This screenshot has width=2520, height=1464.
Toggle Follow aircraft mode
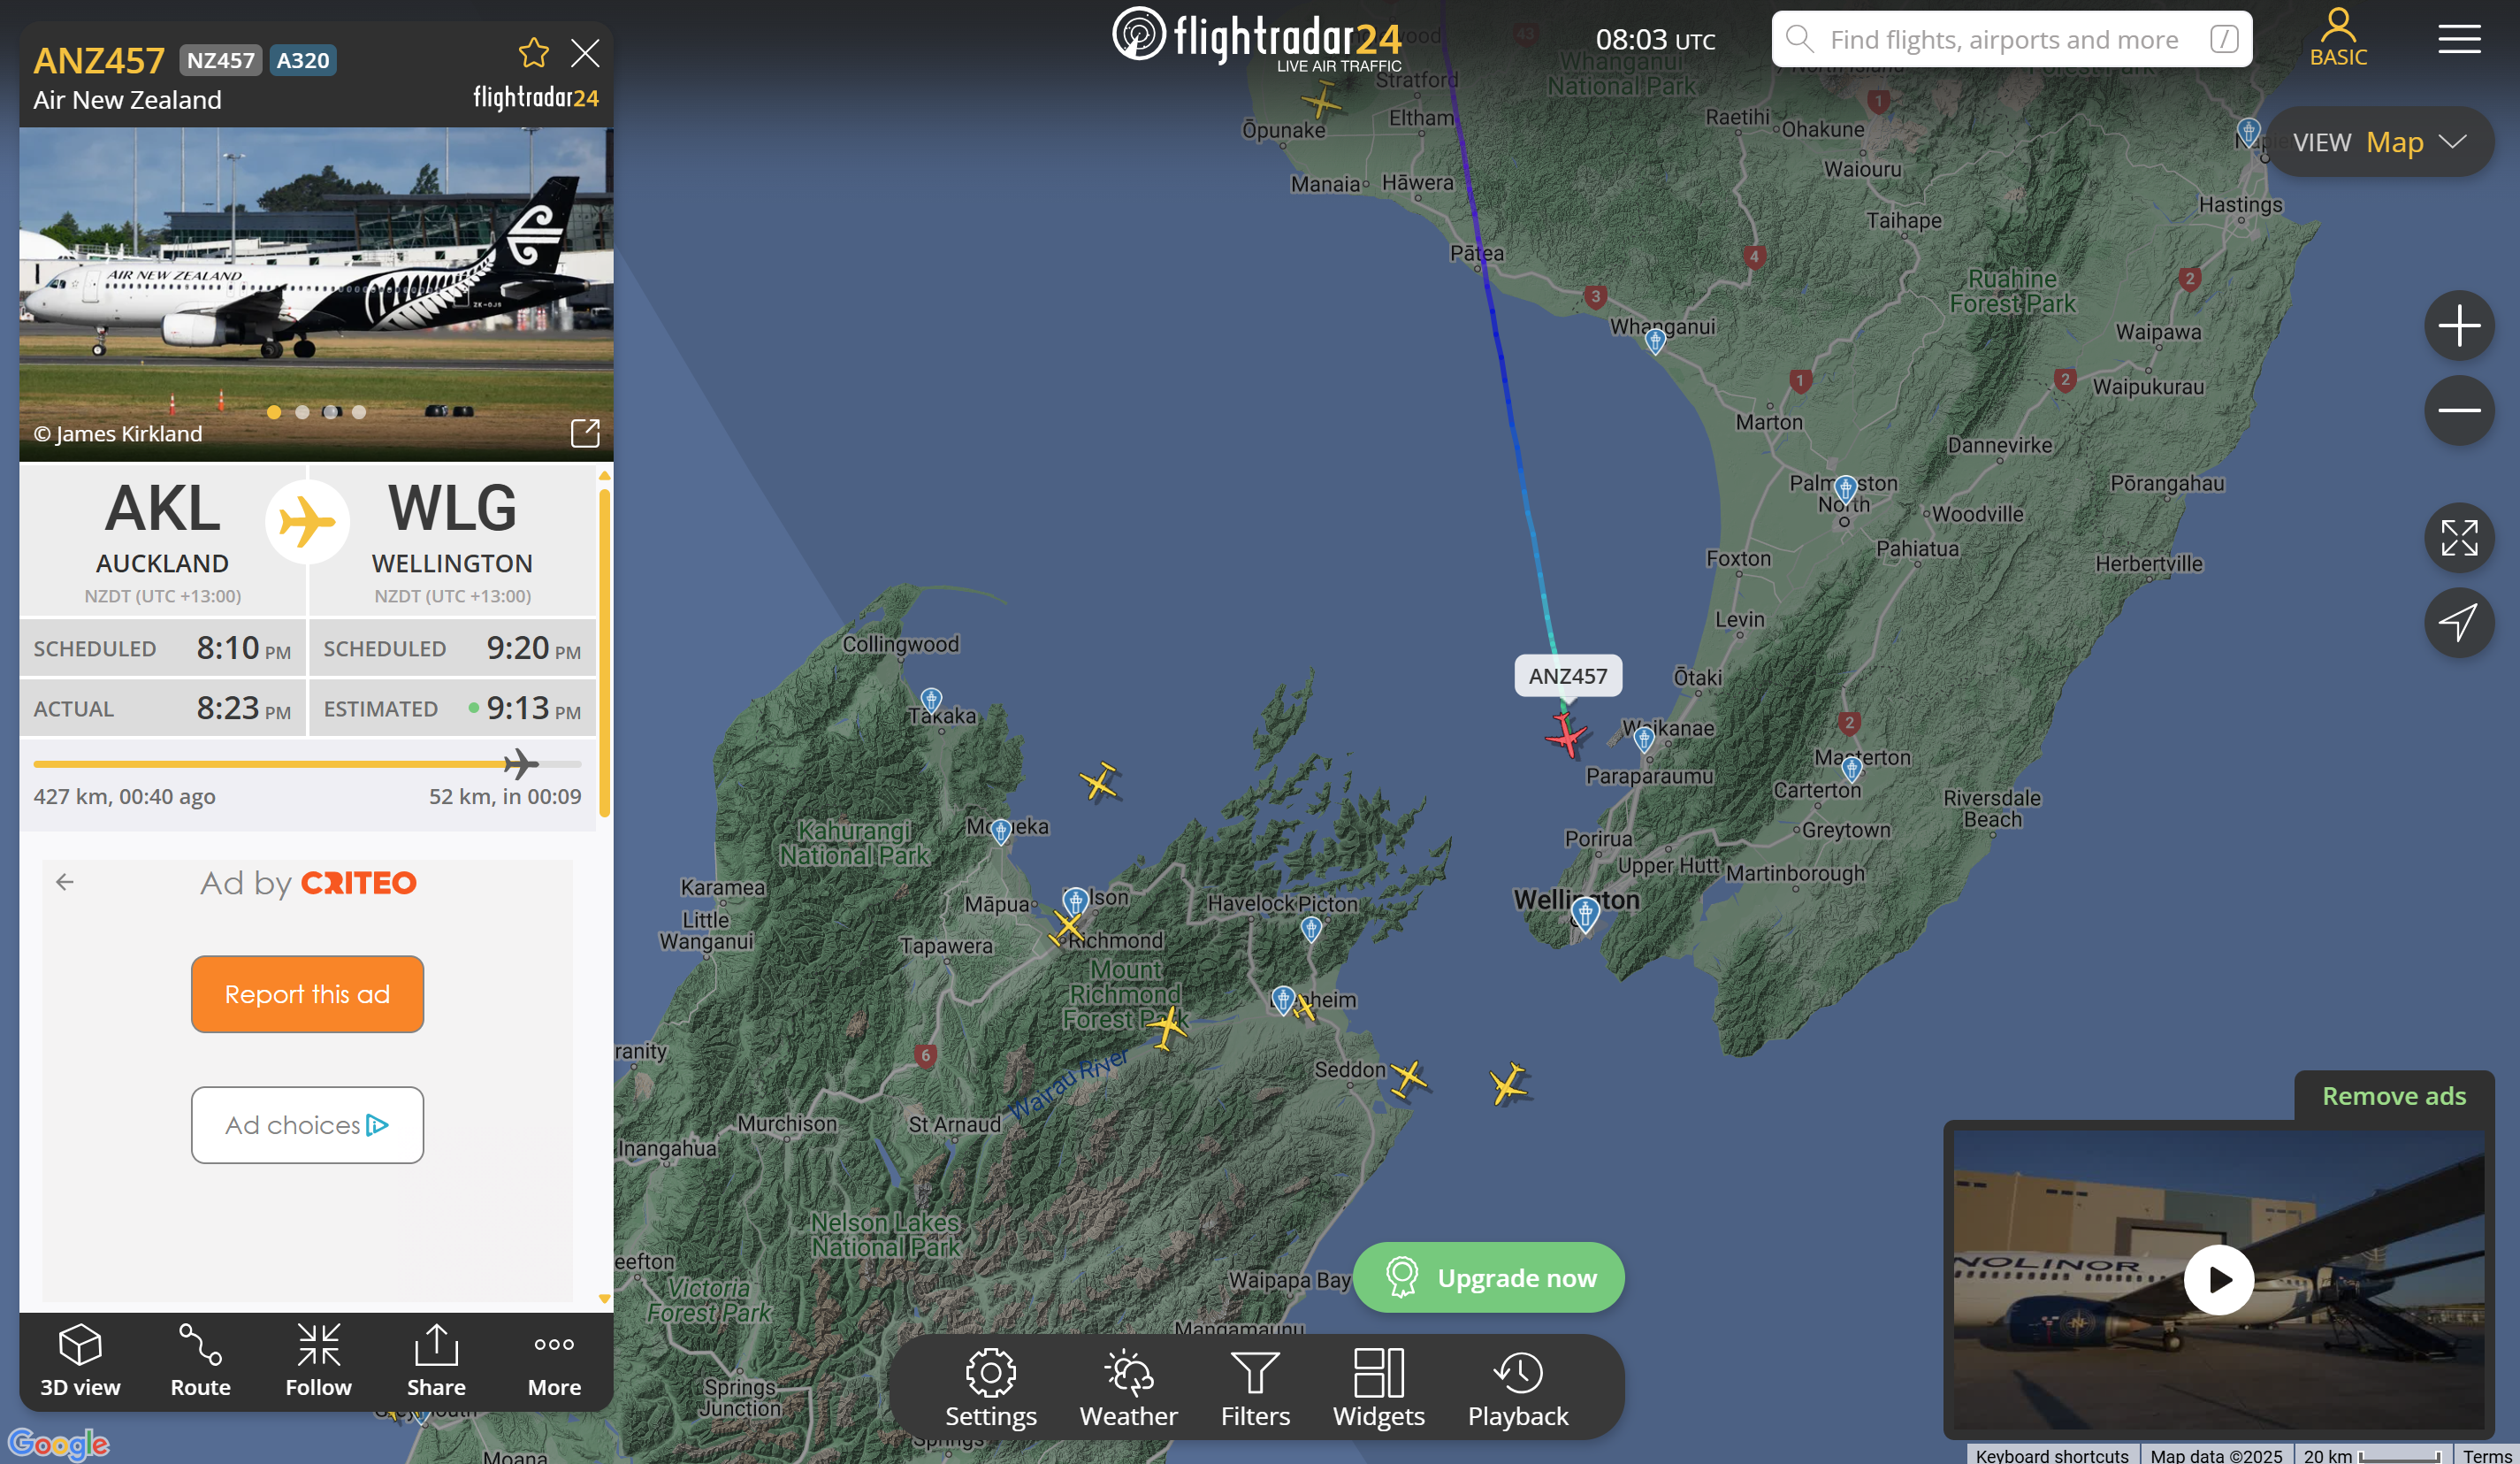pyautogui.click(x=318, y=1361)
